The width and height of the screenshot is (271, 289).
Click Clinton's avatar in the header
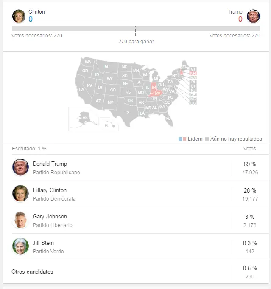(x=19, y=16)
